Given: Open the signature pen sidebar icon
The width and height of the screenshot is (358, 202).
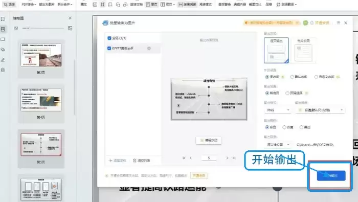Looking at the screenshot, I should coord(3,60).
